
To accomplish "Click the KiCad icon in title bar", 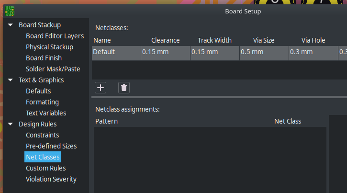I will [x=9, y=11].
